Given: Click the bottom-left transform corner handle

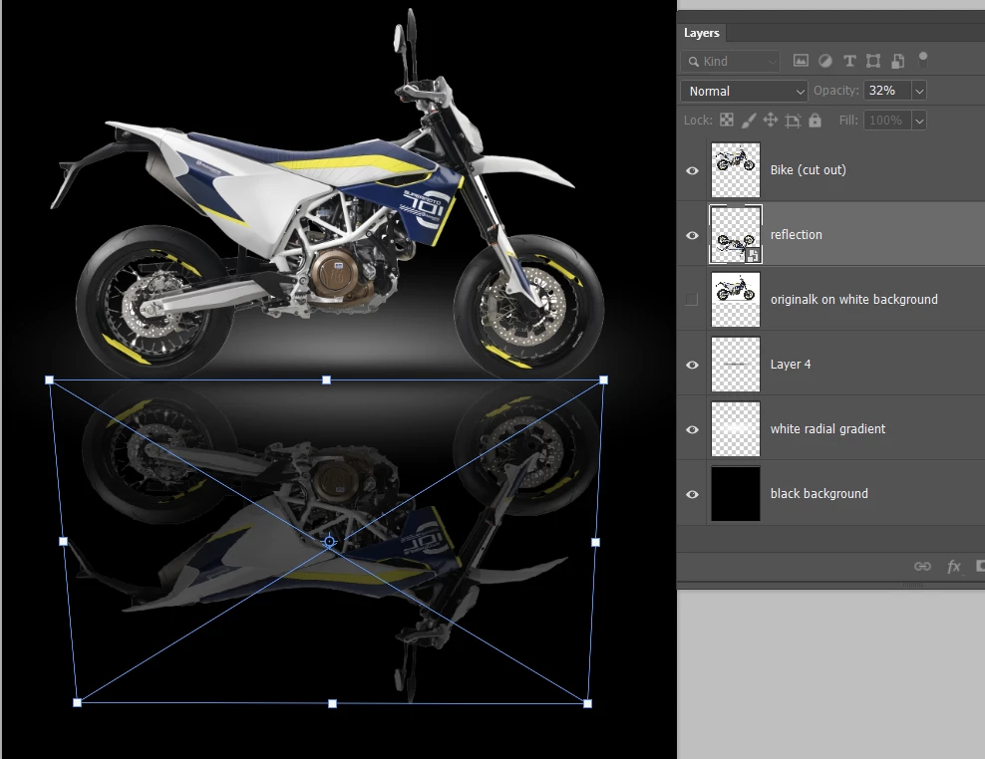Looking at the screenshot, I should [x=78, y=702].
